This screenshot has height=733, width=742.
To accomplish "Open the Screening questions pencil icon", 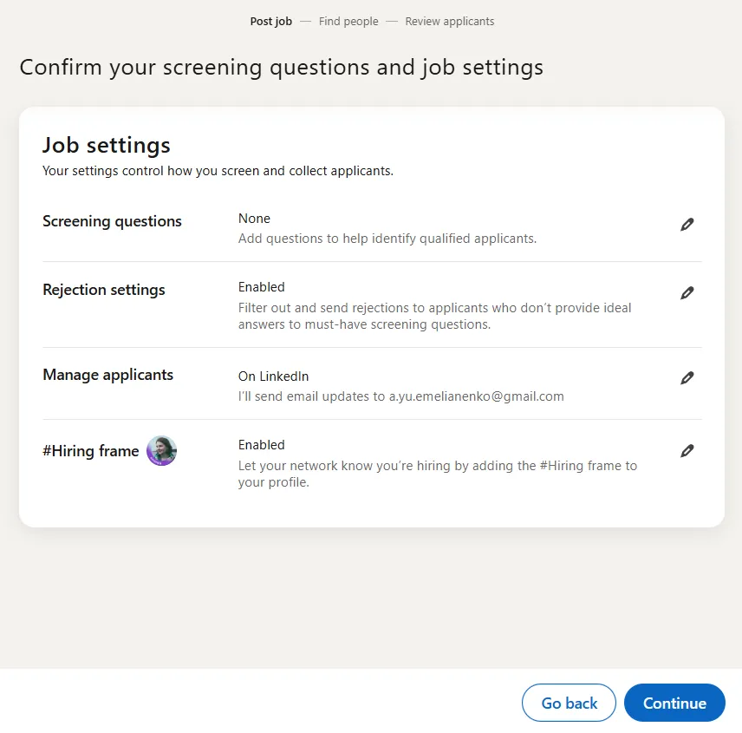I will 687,224.
